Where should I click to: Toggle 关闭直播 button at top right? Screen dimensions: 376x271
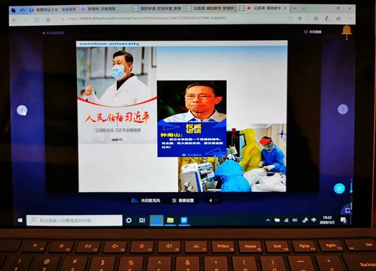tap(313, 32)
